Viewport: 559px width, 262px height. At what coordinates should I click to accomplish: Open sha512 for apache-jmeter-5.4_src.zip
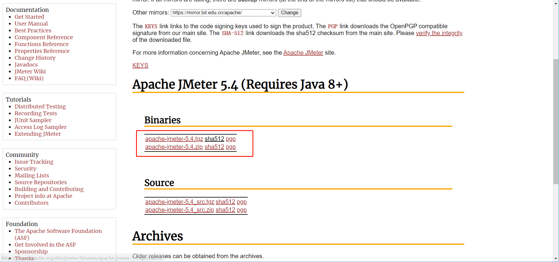(225, 210)
